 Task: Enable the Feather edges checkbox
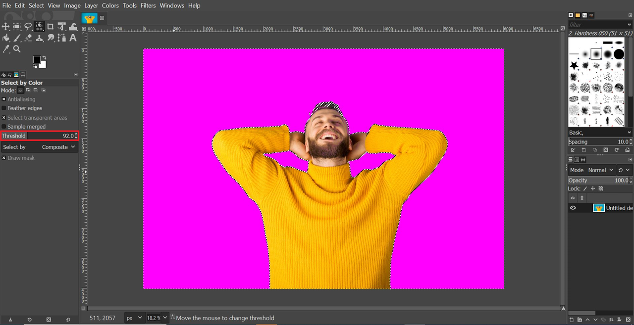4,108
